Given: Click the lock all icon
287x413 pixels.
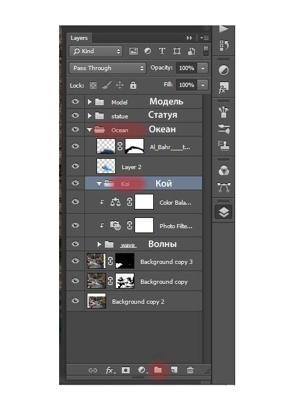Looking at the screenshot, I should point(133,85).
